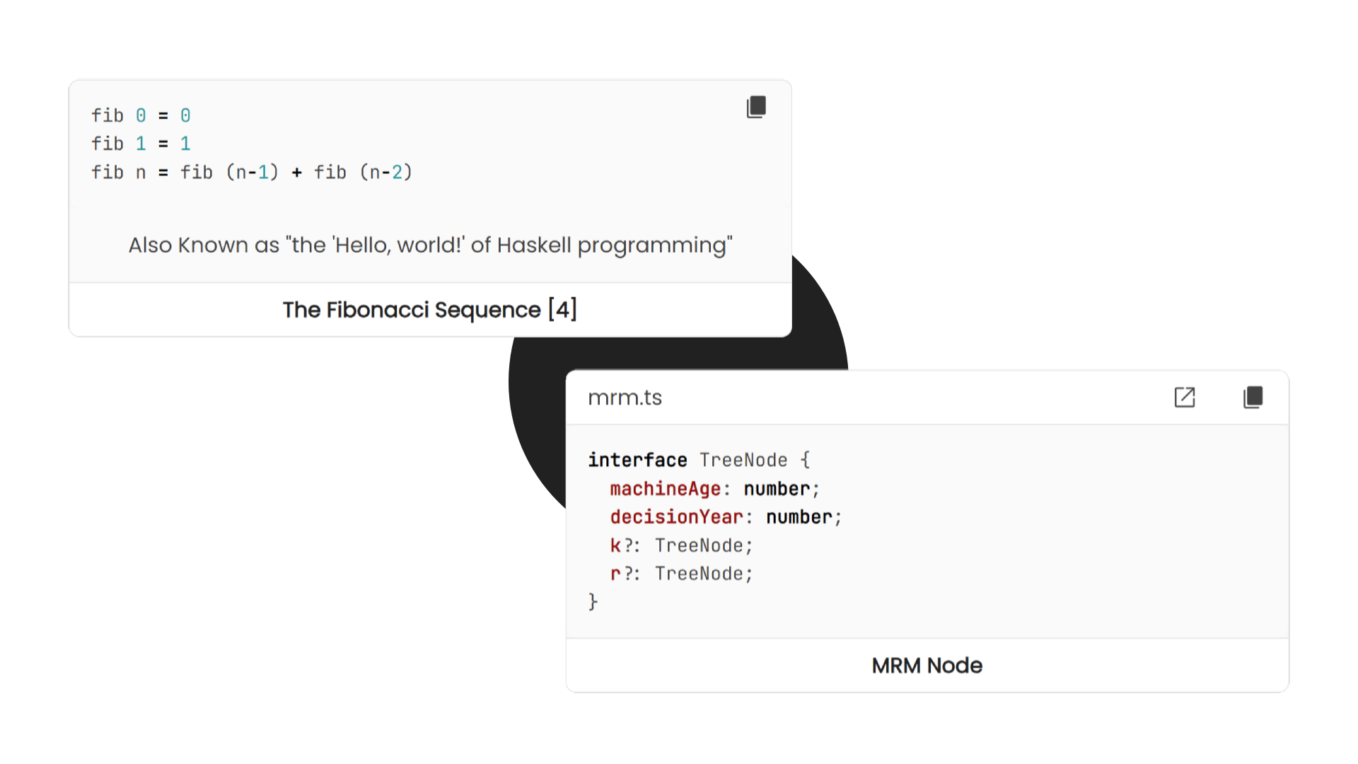The width and height of the screenshot is (1358, 764).
Task: Copy the mrm.ts code block
Action: [x=1253, y=398]
